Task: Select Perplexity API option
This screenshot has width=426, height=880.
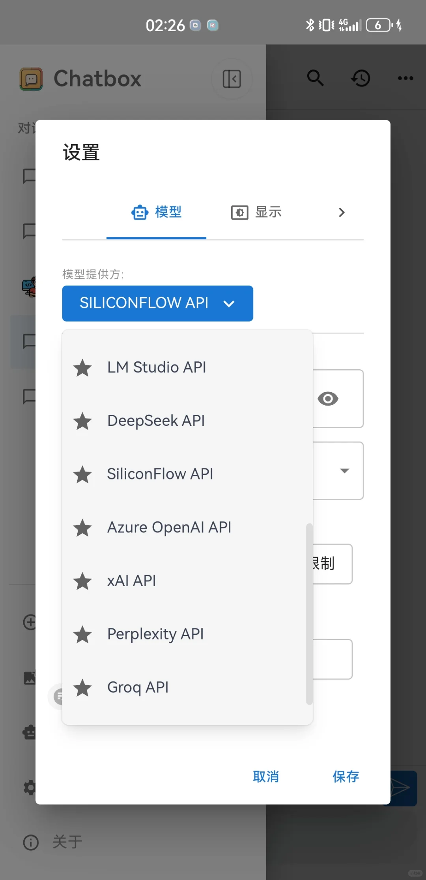Action: pos(187,634)
